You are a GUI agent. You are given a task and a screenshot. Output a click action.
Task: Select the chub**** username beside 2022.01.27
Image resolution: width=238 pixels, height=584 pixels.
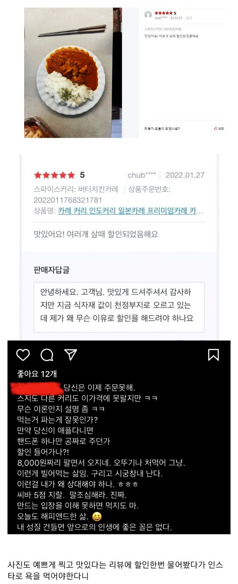pyautogui.click(x=142, y=175)
